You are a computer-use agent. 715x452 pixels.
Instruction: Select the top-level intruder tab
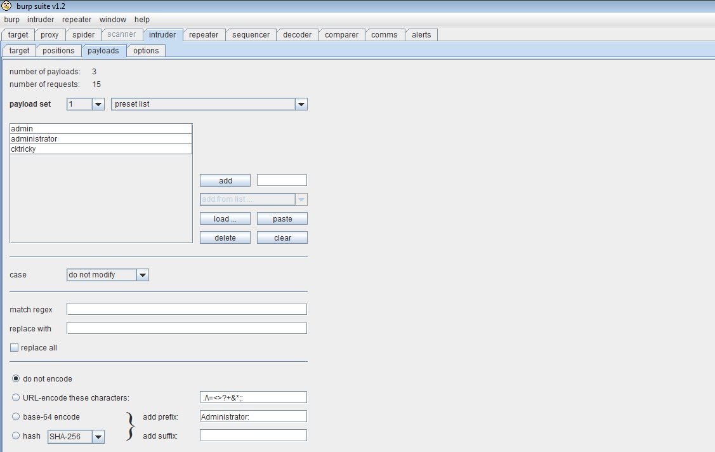(162, 35)
